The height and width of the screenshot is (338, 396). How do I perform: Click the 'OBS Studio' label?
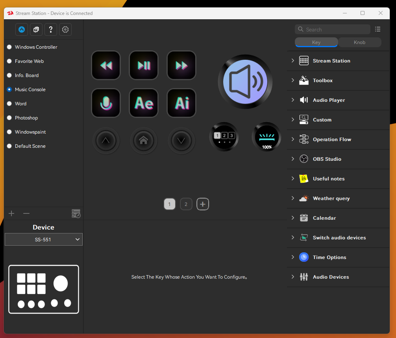(327, 159)
